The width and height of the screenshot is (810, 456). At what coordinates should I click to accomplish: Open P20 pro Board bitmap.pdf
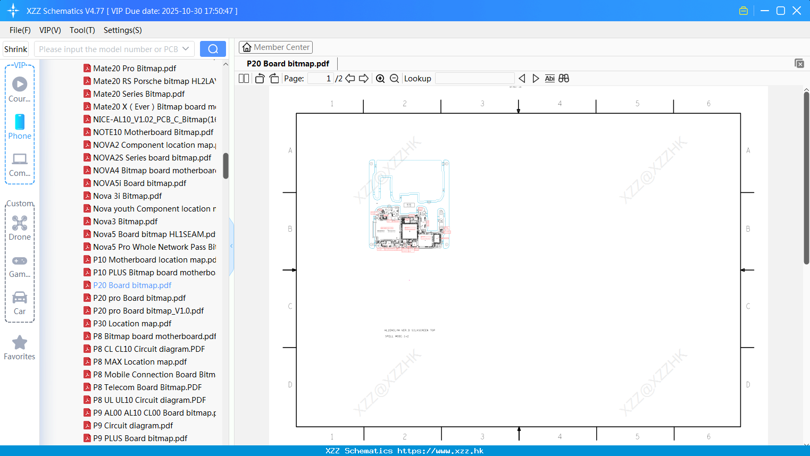[x=135, y=298]
